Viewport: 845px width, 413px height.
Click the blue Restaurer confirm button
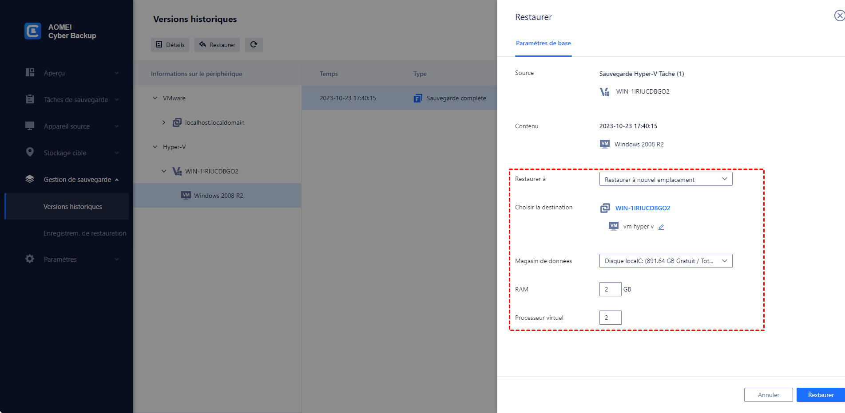[821, 395]
